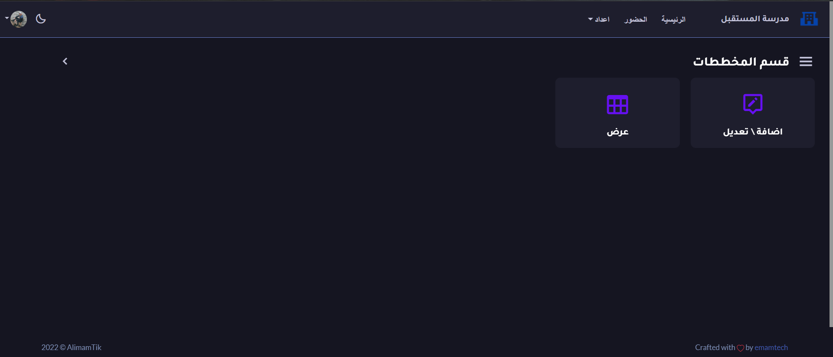Viewport: 833px width, 357px height.
Task: Select the عرض card label
Action: click(x=617, y=132)
